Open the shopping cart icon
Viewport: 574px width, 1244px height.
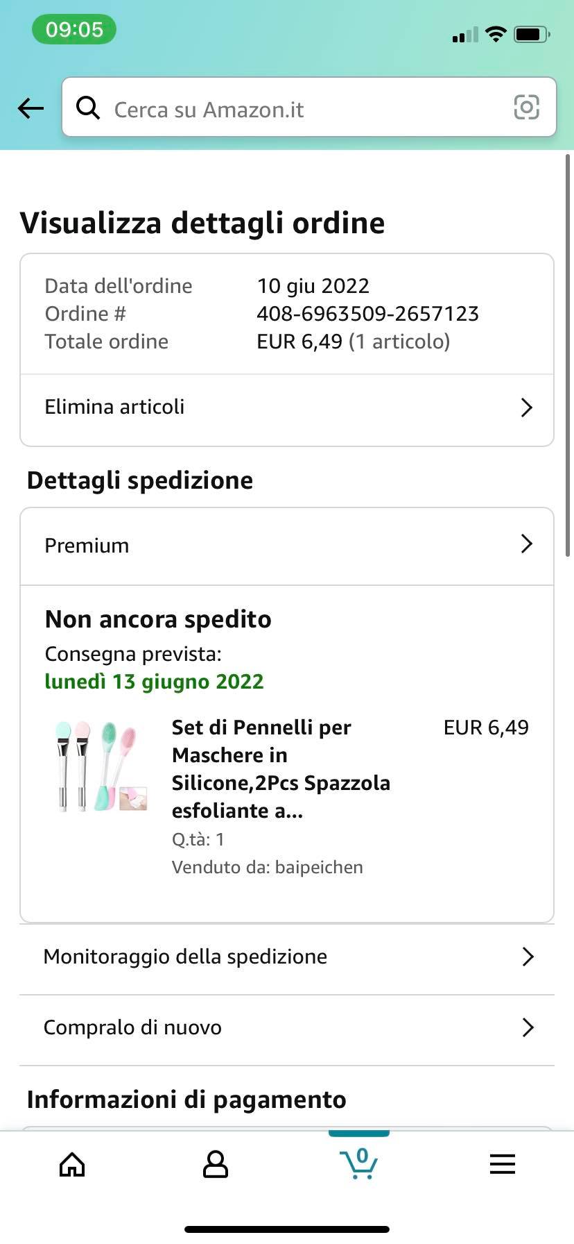358,1163
